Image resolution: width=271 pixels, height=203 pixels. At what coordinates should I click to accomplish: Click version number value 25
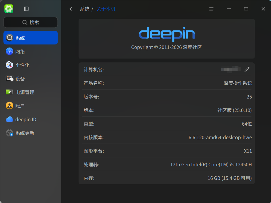point(249,97)
